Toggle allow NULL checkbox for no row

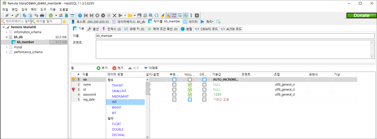coord(190,80)
